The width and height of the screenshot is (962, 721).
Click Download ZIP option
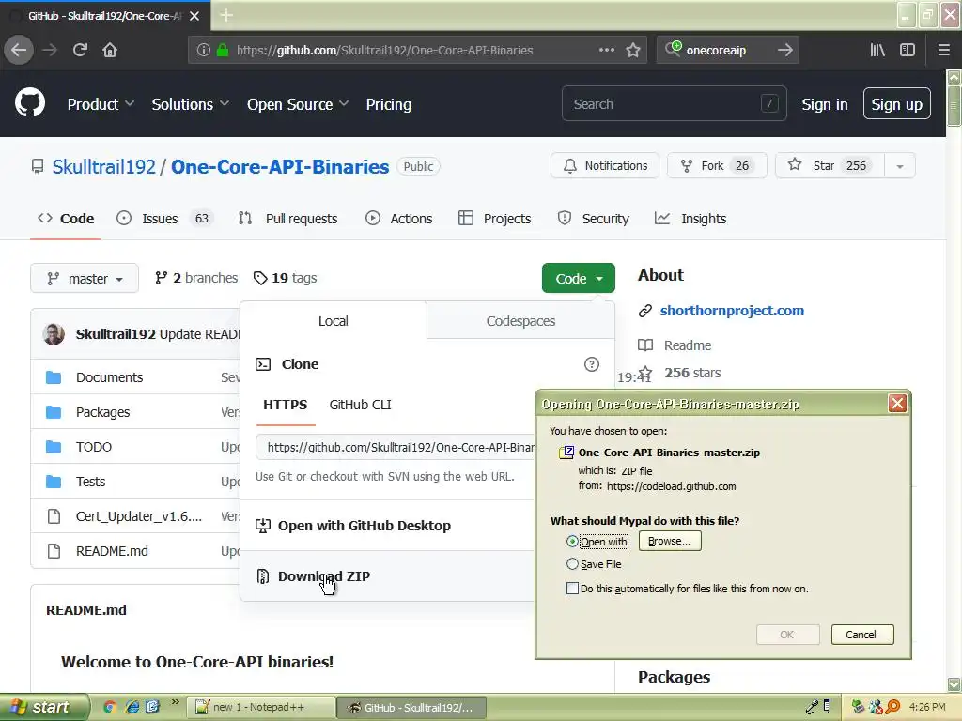[324, 576]
